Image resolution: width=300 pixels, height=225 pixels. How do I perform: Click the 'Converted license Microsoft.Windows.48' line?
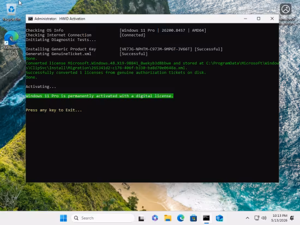152,66
